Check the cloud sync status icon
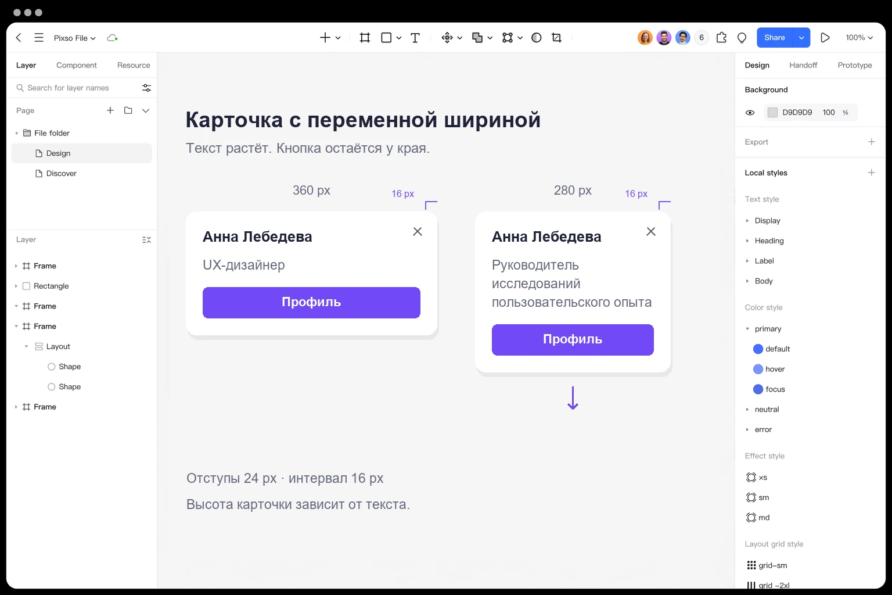This screenshot has width=892, height=595. point(112,38)
